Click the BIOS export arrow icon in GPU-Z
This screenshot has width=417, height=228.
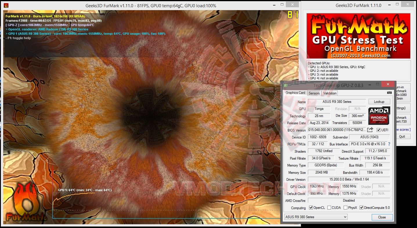370,130
